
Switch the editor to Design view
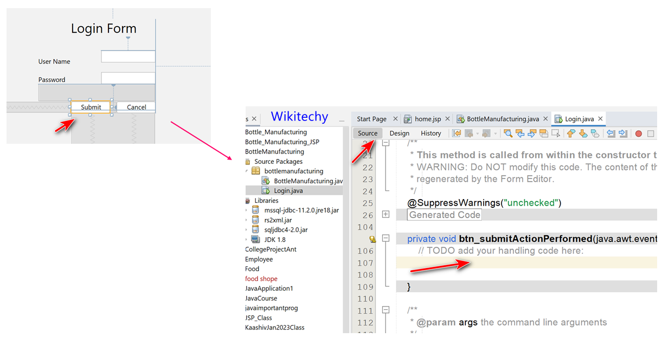(x=400, y=133)
